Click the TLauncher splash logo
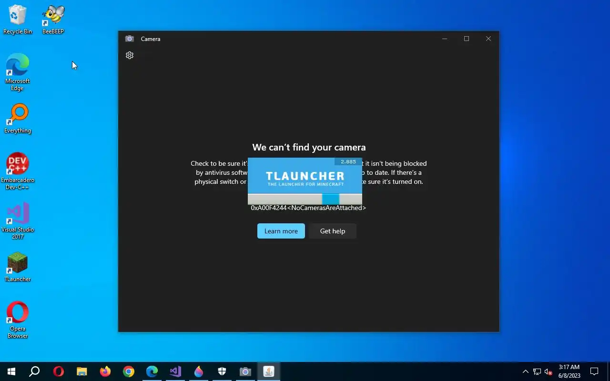610x381 pixels. 305,179
